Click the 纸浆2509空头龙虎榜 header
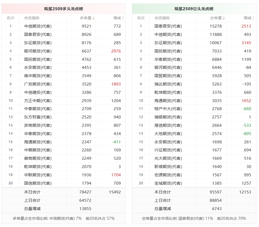The image size is (259, 227). point(194,9)
